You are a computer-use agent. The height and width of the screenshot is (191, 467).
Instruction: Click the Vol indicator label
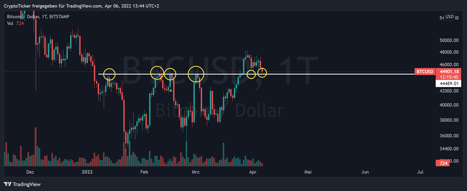pyautogui.click(x=10, y=23)
